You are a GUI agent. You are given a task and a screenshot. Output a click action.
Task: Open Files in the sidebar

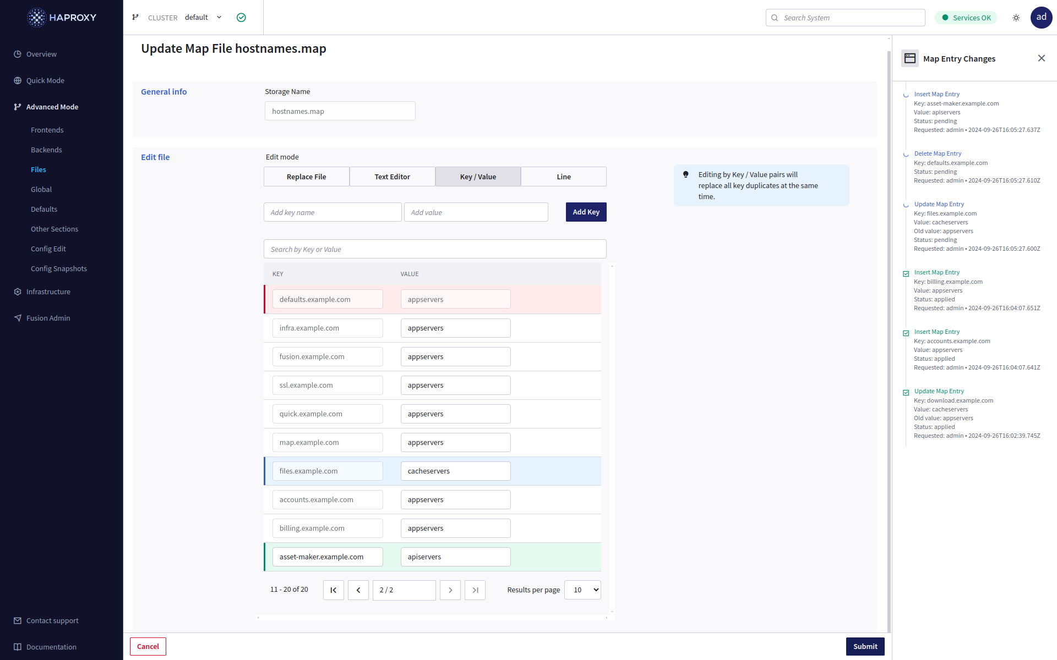coord(39,169)
